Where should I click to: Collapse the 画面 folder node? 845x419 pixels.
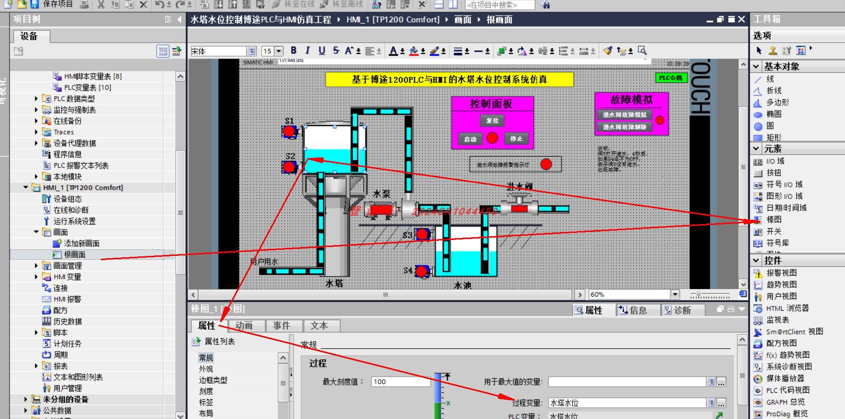[36, 232]
